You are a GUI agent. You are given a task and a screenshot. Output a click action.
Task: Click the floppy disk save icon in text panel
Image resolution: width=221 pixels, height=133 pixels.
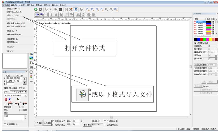coord(18,99)
